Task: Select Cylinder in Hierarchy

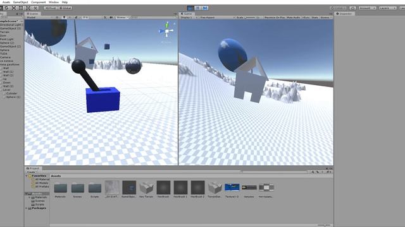Action: 11,93
